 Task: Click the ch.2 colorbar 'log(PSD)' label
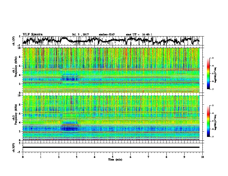click(x=216, y=122)
